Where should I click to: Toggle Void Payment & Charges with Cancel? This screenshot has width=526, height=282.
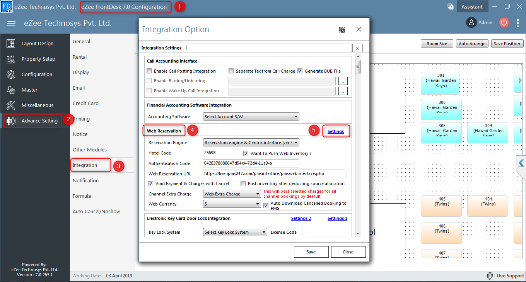(151, 183)
